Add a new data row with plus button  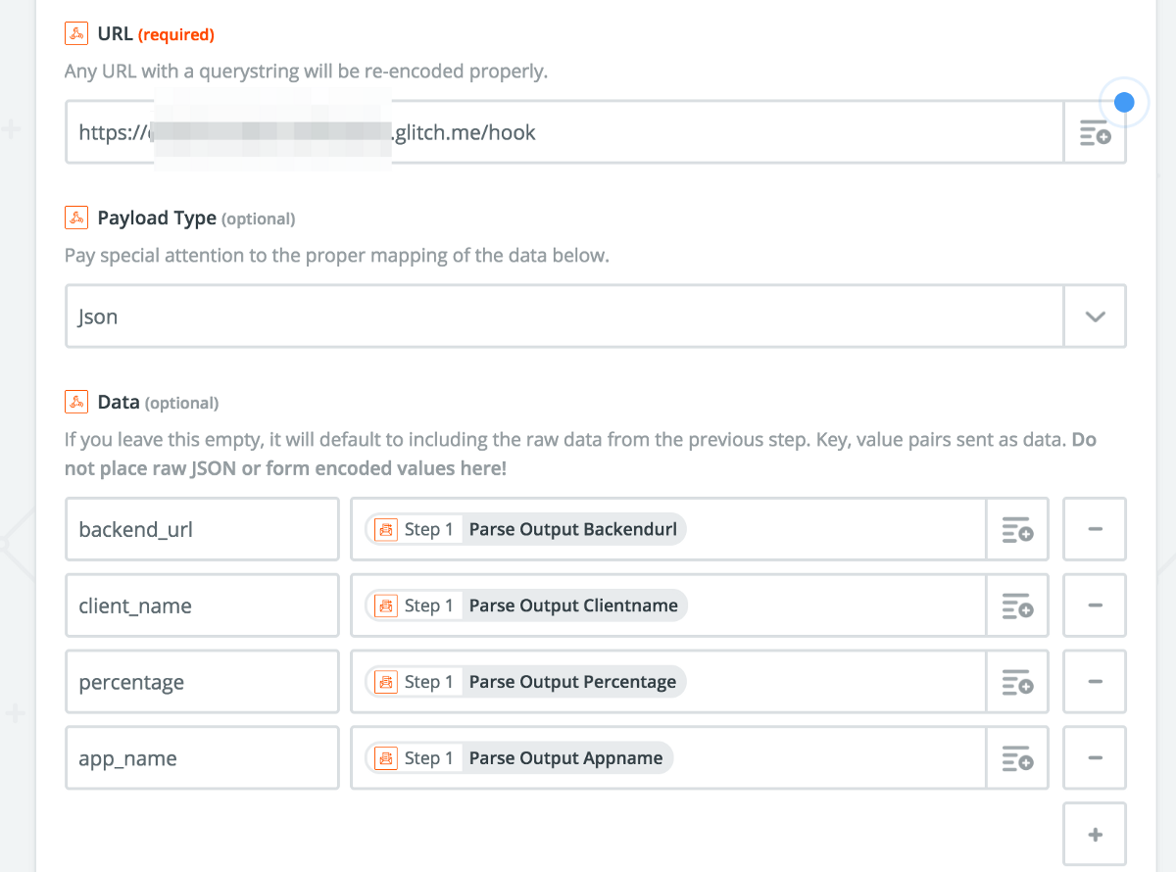pos(1095,835)
